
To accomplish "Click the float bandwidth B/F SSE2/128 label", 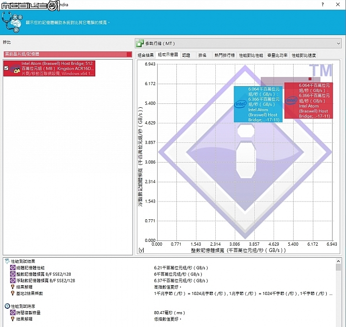I will 46,280.
